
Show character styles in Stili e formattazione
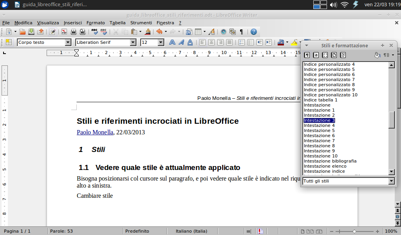pyautogui.click(x=316, y=55)
